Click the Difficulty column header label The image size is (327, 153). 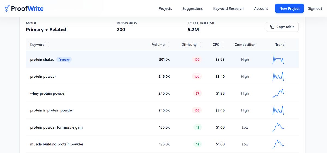[x=189, y=45]
